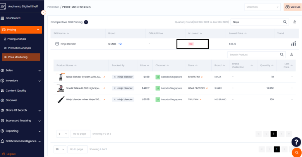The width and height of the screenshot is (302, 157).
Task: Click ninja blender tag in $499 row
Action: point(123,77)
